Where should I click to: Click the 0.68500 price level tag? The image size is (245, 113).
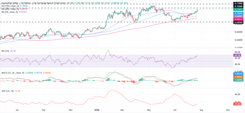click(x=239, y=22)
